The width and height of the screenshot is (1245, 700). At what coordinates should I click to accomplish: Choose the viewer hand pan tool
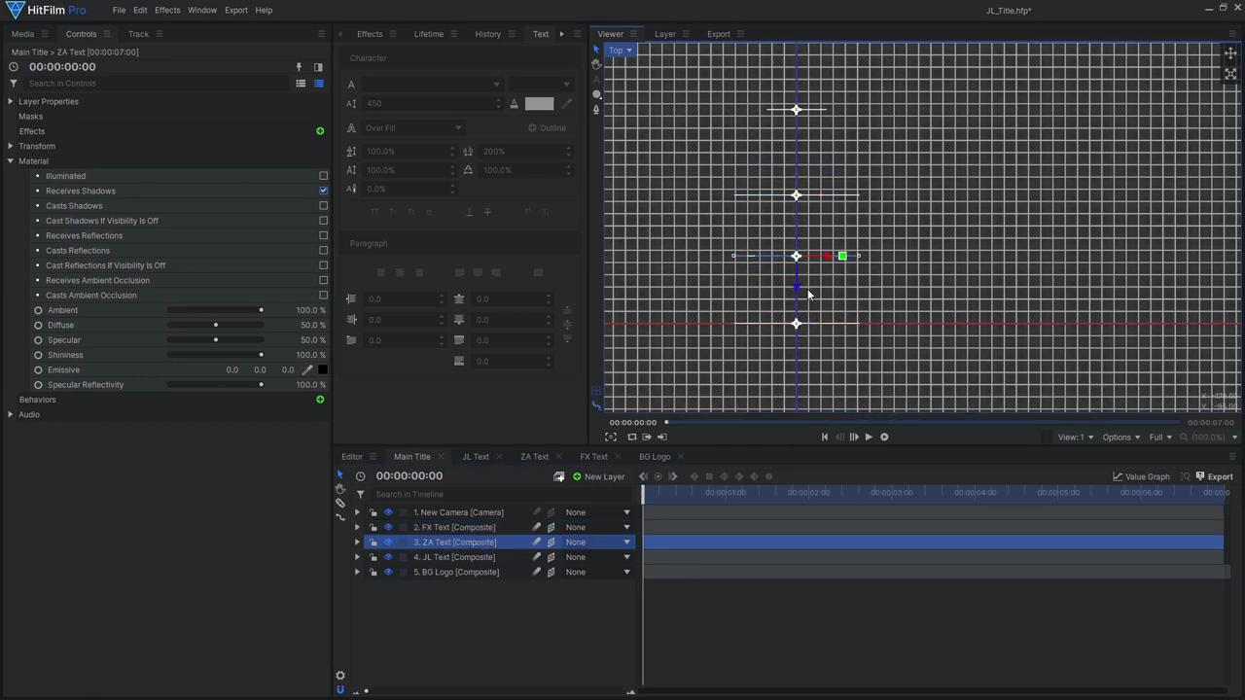596,64
